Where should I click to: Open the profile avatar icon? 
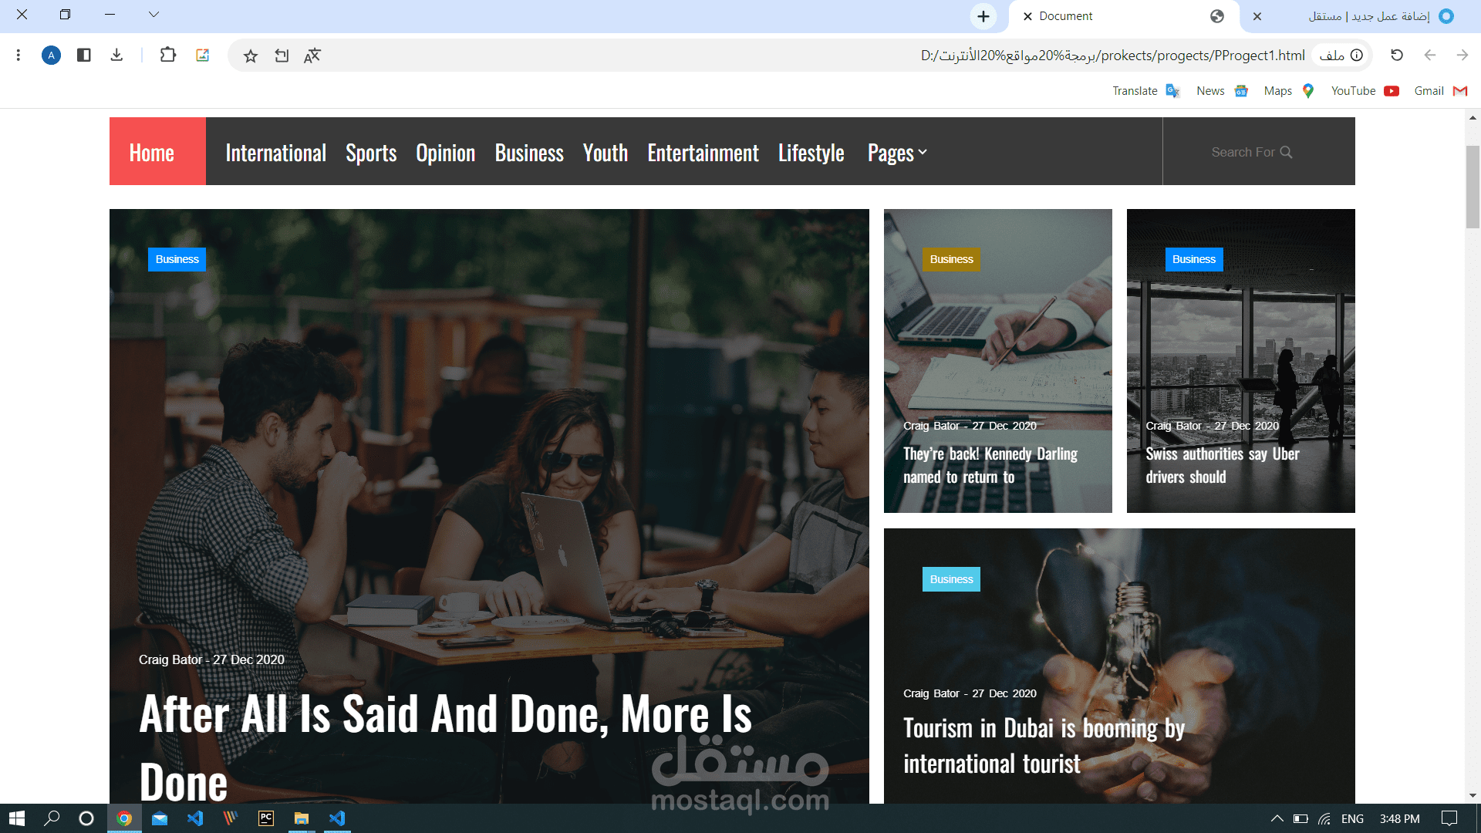click(x=51, y=55)
